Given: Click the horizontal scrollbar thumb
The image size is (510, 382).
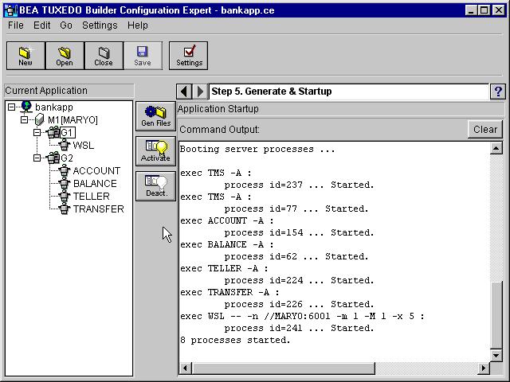Looking at the screenshot, I should pos(284,368).
